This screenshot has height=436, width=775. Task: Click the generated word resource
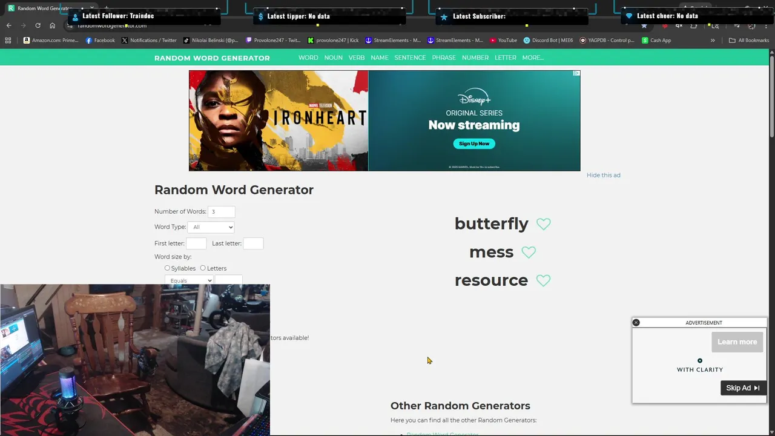click(x=491, y=280)
